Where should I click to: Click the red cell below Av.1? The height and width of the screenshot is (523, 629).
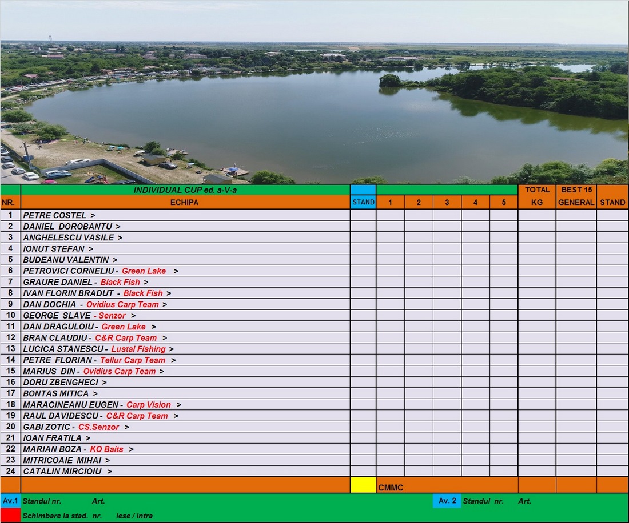(x=10, y=516)
